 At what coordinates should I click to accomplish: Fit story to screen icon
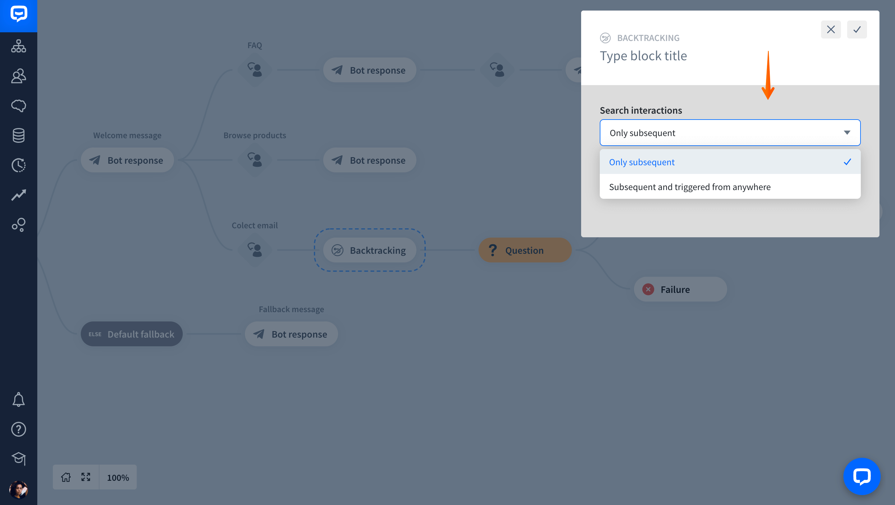(x=86, y=477)
